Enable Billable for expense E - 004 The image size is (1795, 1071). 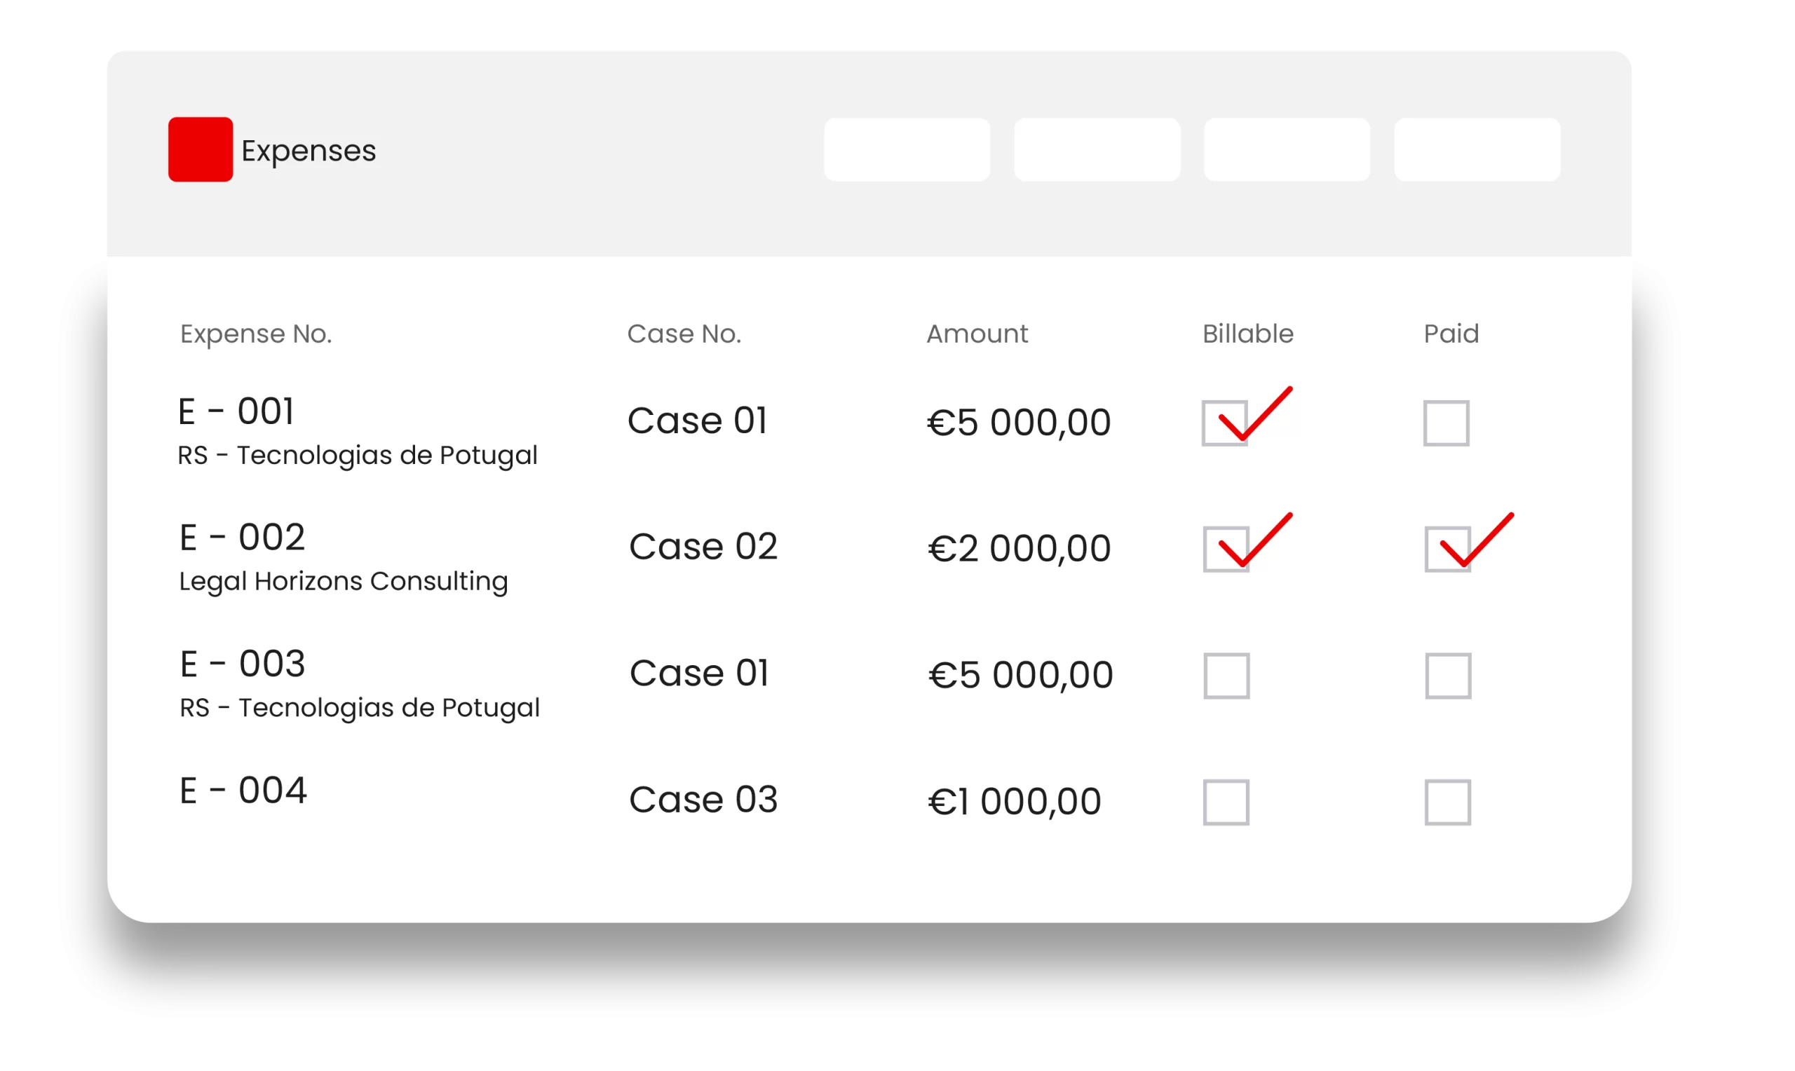(1226, 802)
